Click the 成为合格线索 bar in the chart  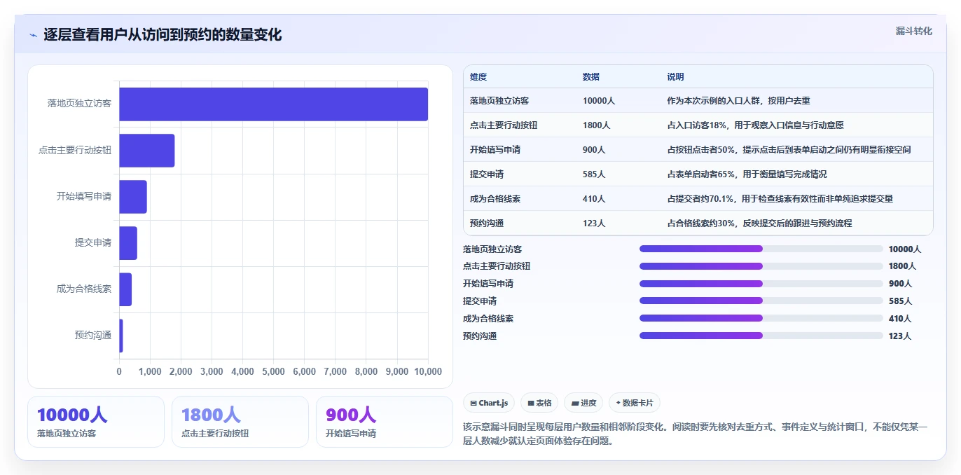[x=125, y=289]
